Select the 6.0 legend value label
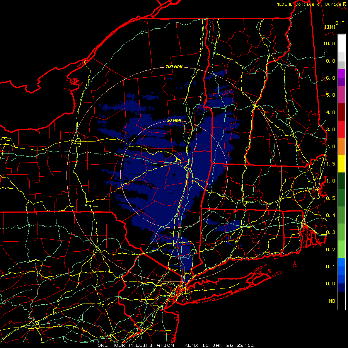The image size is (348, 348). tap(331, 78)
